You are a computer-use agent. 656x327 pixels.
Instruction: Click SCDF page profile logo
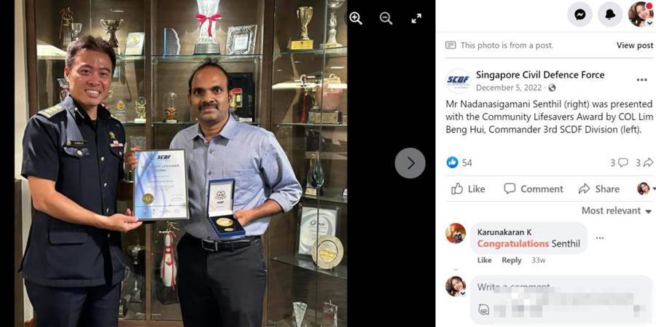click(458, 81)
